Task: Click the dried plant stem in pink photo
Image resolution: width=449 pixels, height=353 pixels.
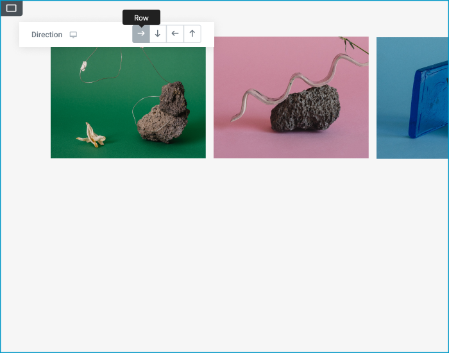Action: [x=350, y=45]
